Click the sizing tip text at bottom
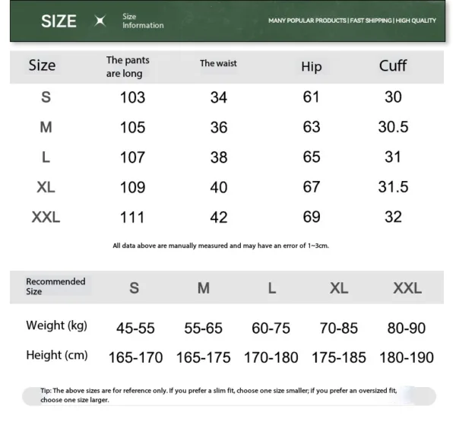The image size is (456, 422). [x=219, y=395]
